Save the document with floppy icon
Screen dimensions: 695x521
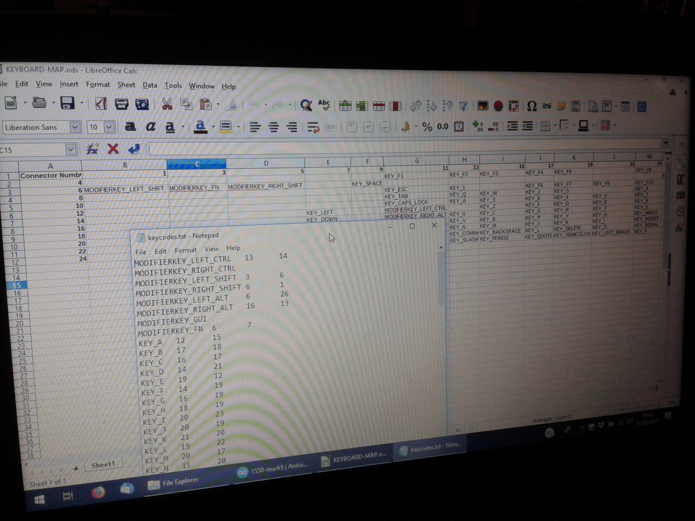pyautogui.click(x=67, y=103)
